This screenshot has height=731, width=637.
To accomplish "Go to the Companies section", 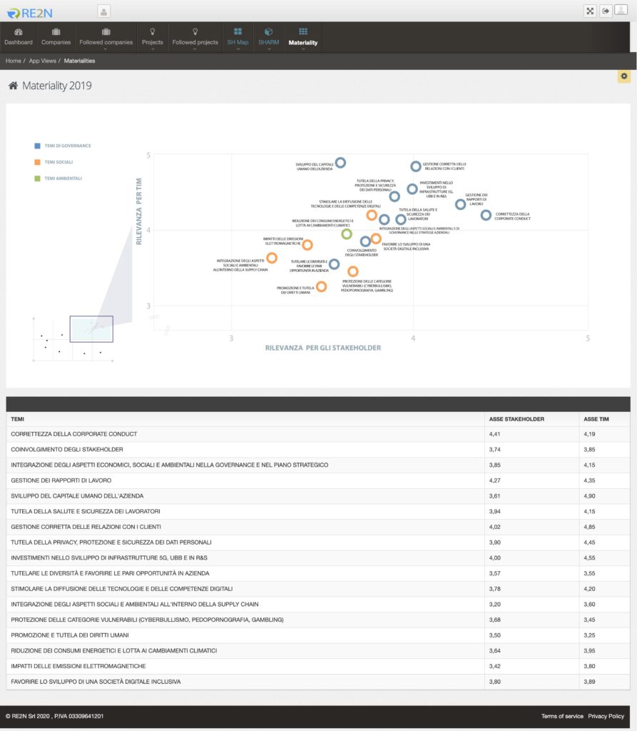I will click(56, 37).
